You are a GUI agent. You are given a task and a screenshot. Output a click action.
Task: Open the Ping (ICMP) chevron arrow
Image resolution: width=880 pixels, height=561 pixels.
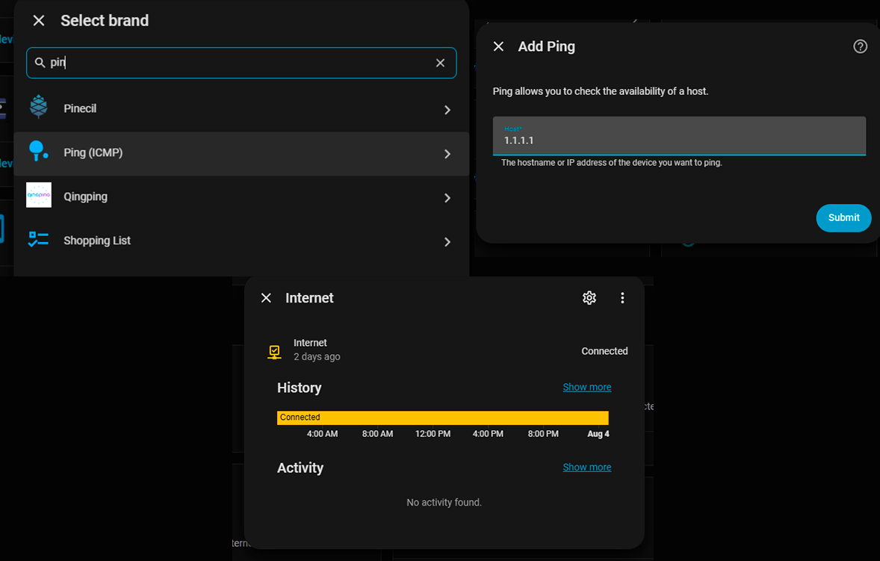[447, 154]
